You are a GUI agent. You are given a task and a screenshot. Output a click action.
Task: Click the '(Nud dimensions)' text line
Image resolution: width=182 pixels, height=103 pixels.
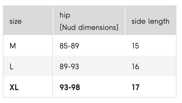tap(89, 27)
